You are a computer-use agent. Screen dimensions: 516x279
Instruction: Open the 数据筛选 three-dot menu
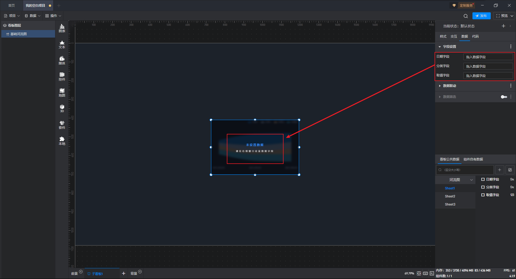[x=511, y=97]
